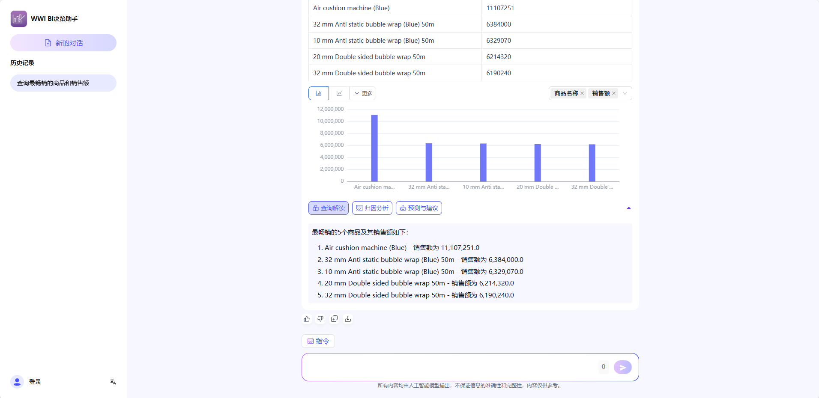Click the thumbs up like icon

[x=307, y=319]
